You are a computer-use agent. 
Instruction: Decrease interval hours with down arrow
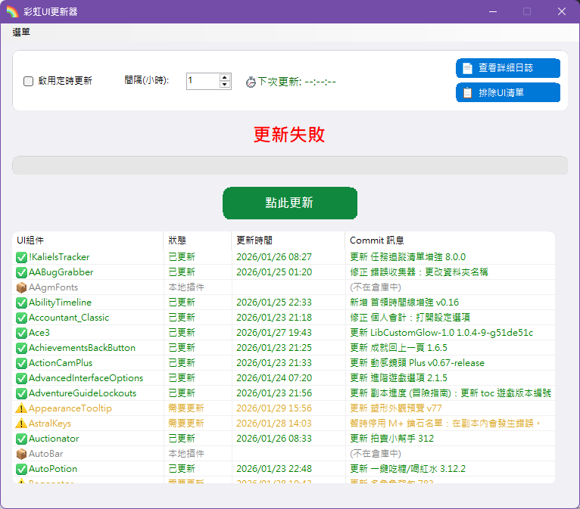[x=225, y=85]
